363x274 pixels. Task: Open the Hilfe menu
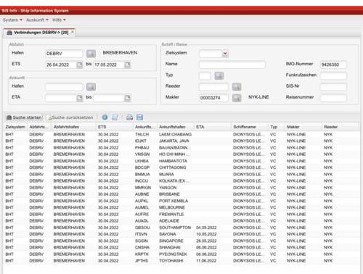point(59,20)
